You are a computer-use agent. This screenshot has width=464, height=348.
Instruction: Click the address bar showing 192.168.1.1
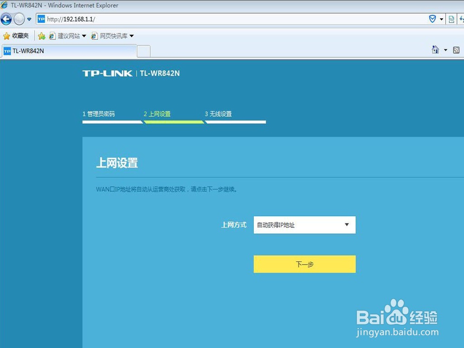(231, 19)
